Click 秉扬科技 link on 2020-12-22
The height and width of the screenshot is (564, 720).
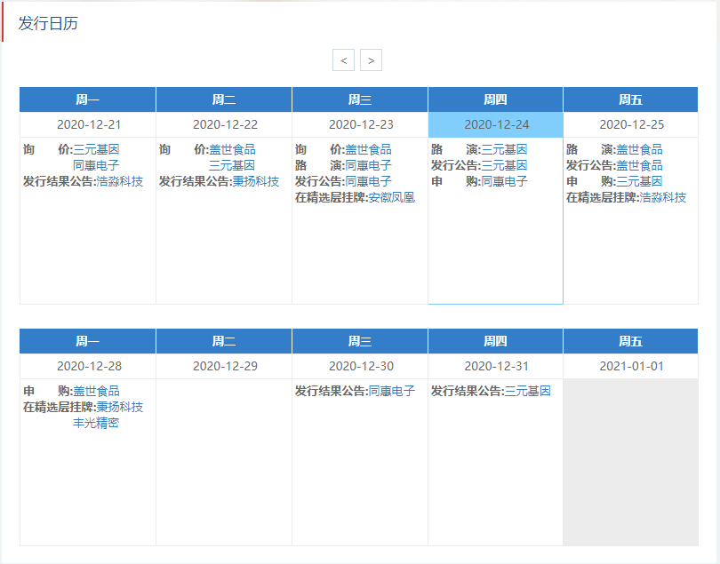tap(255, 181)
